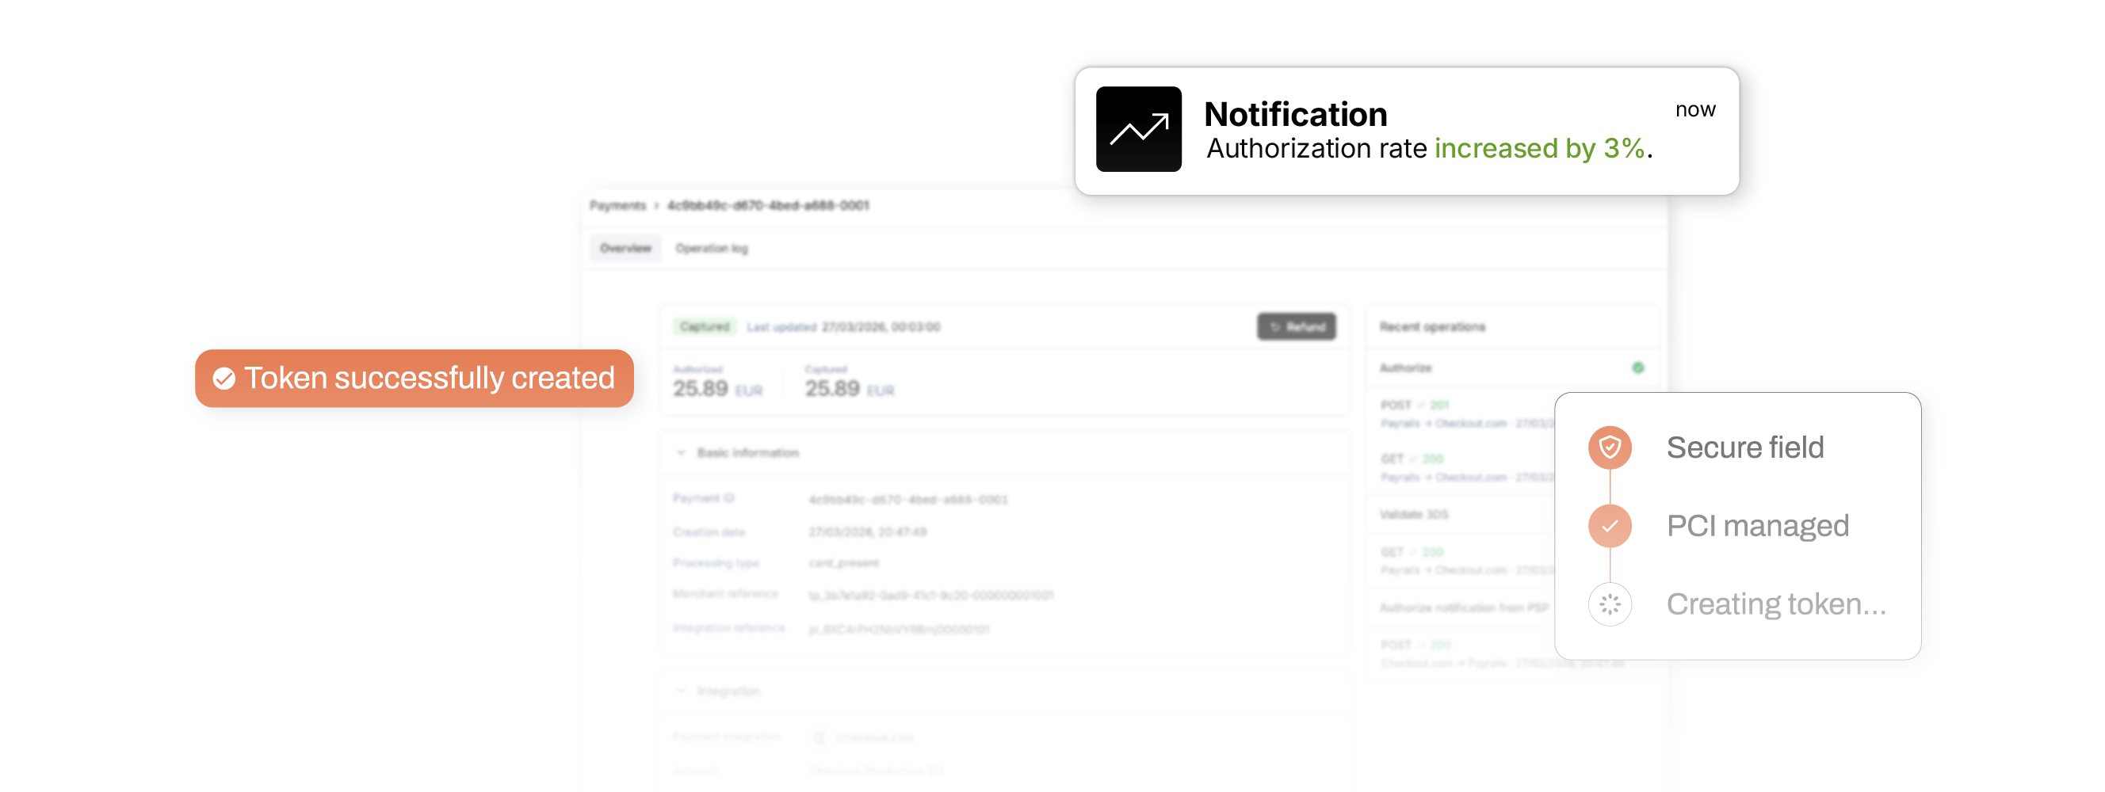Switch to the Overview tab
The image size is (2105, 792).
[x=626, y=248]
